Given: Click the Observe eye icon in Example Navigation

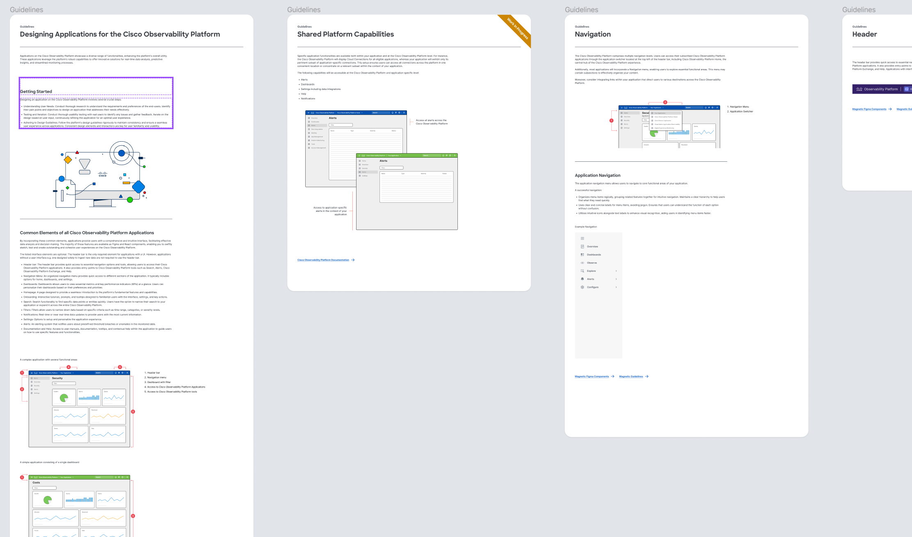Looking at the screenshot, I should pyautogui.click(x=582, y=263).
